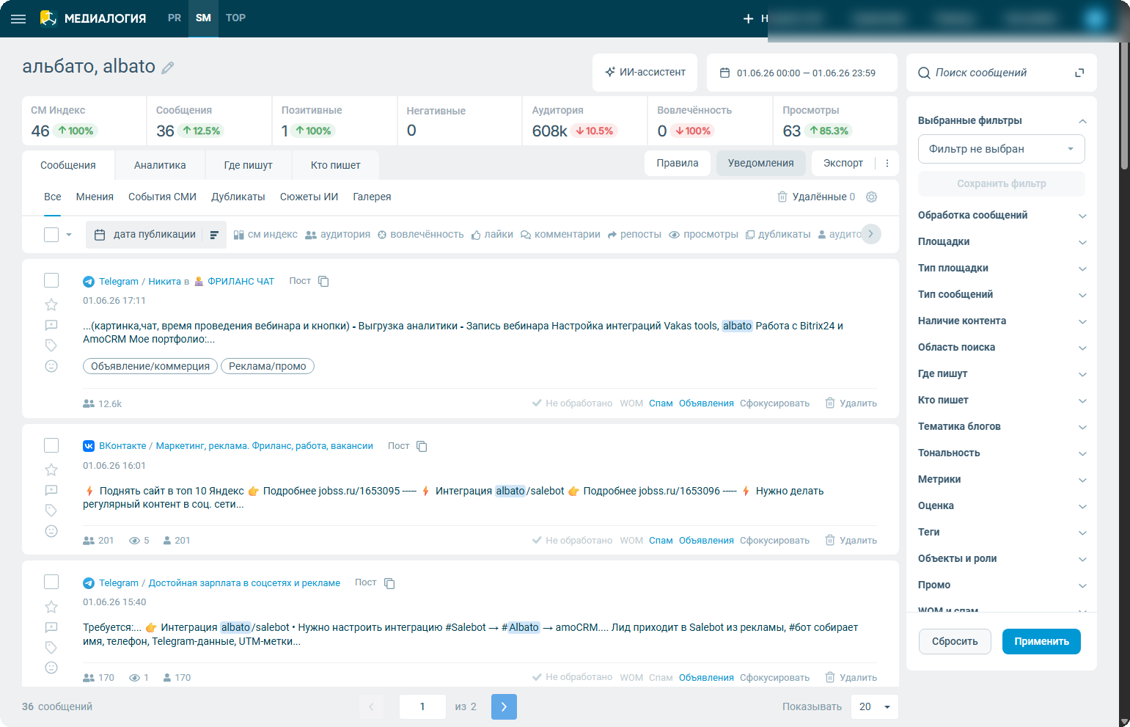Click the Применить filter button
Image resolution: width=1130 pixels, height=727 pixels.
pyautogui.click(x=1041, y=641)
